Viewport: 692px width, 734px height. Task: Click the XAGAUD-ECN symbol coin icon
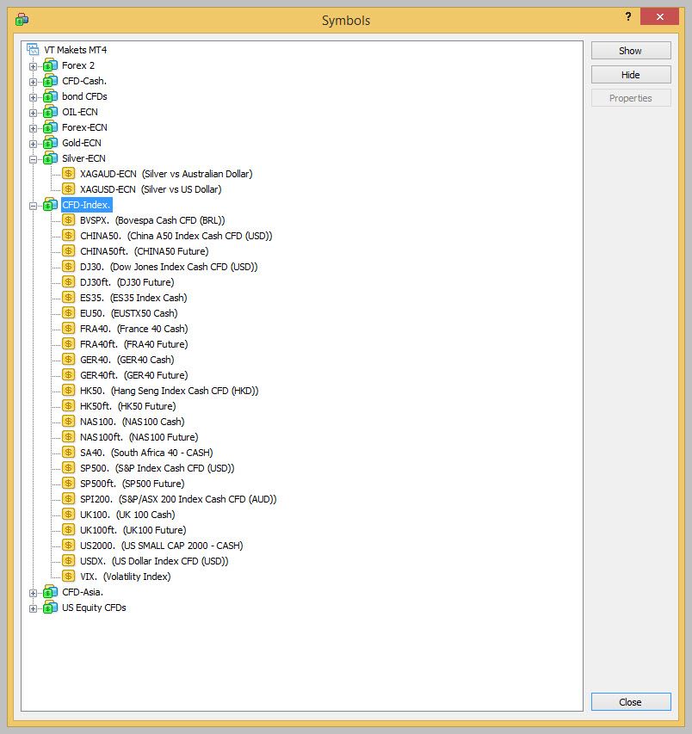[68, 174]
